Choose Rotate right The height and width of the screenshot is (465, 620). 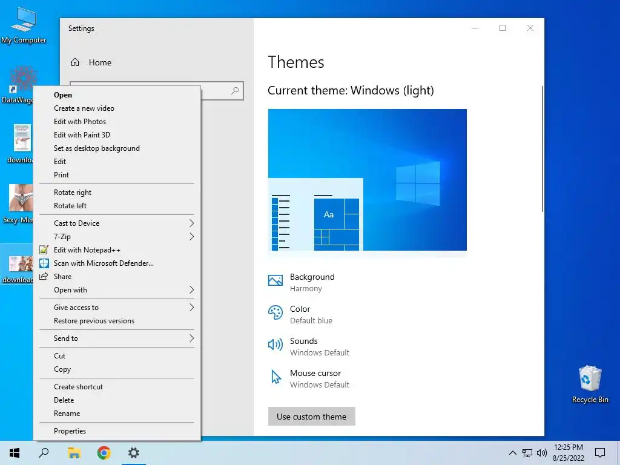coord(117,193)
